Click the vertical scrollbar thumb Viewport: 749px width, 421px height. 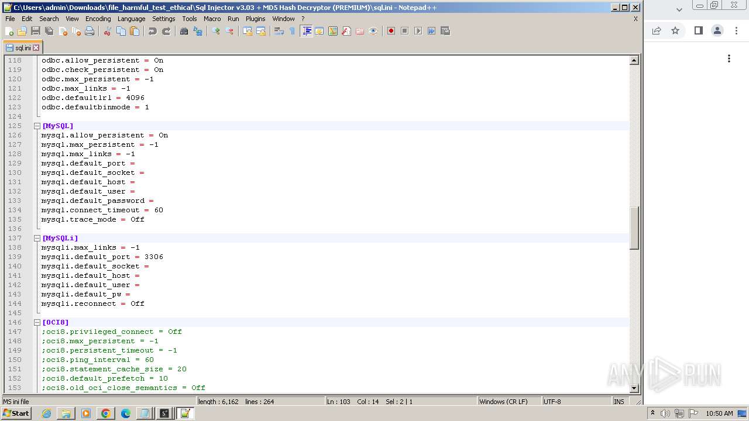tap(634, 228)
